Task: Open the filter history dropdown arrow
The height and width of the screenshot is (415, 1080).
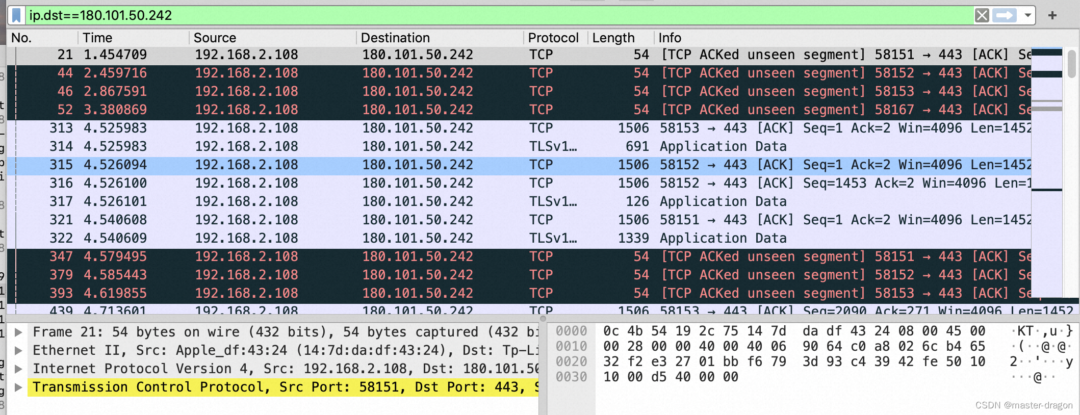Action: click(1028, 15)
